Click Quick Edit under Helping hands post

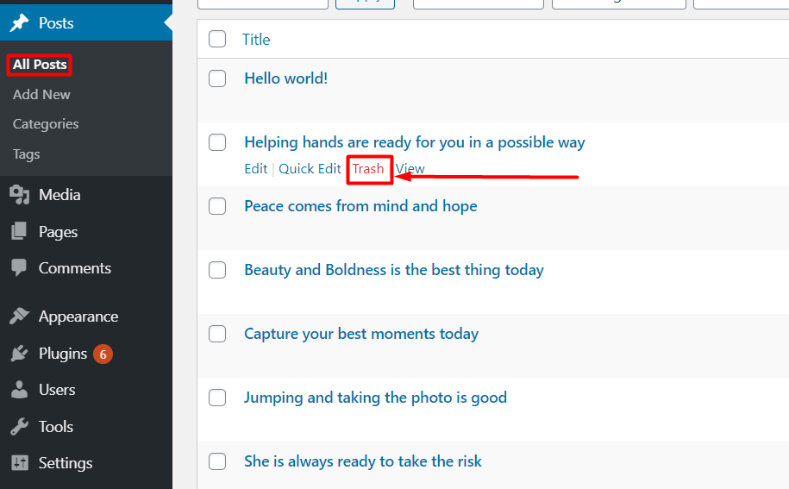pyautogui.click(x=310, y=168)
